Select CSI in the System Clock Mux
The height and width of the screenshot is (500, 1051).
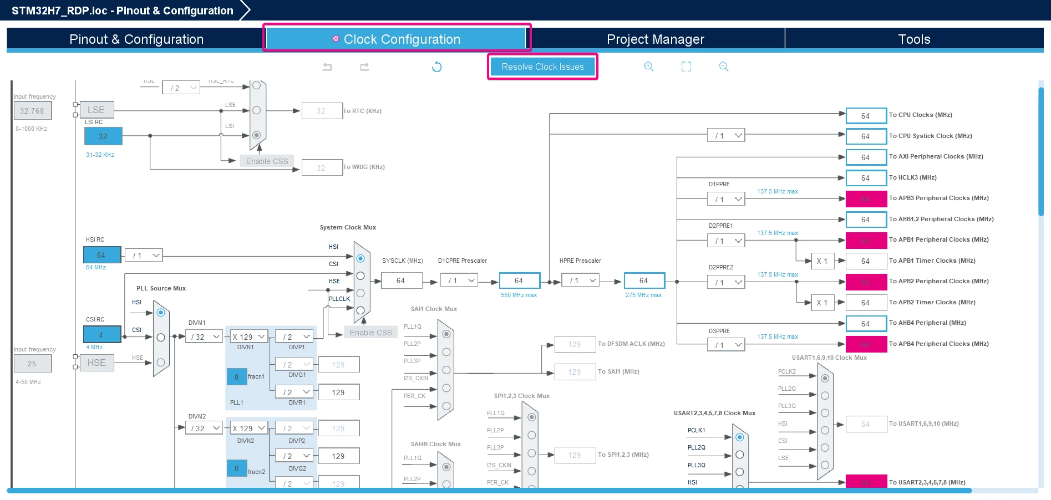coord(361,275)
